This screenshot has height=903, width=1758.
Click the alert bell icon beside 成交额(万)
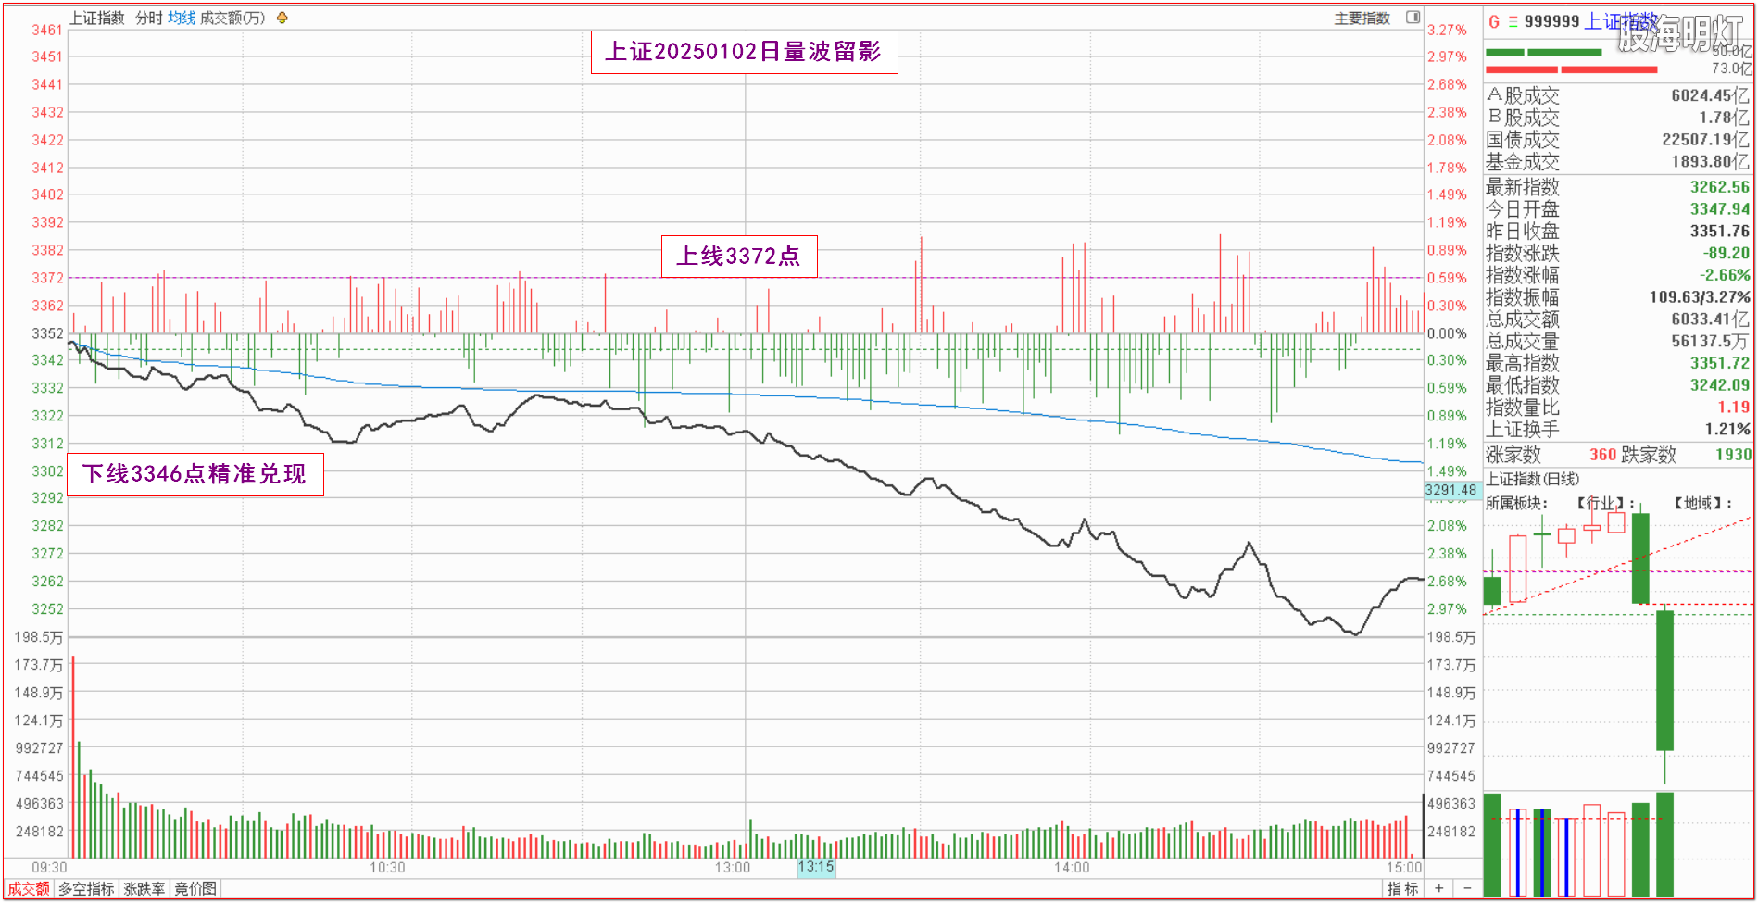[283, 18]
